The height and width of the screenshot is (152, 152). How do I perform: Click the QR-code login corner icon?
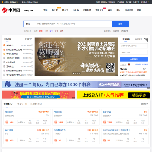[x=146, y=40]
